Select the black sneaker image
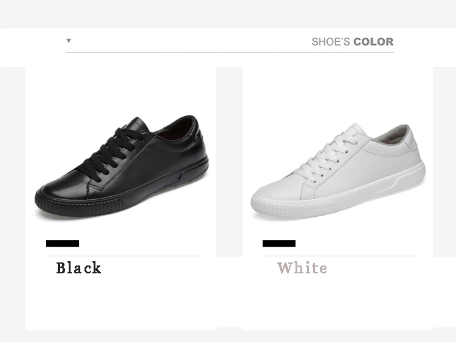This screenshot has height=342, width=456. click(122, 166)
